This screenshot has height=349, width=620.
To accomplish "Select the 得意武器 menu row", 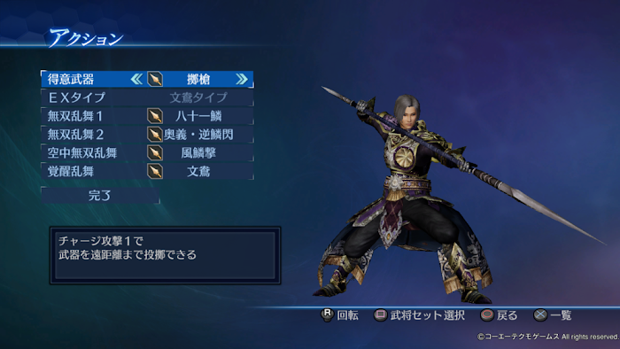I will (x=147, y=79).
